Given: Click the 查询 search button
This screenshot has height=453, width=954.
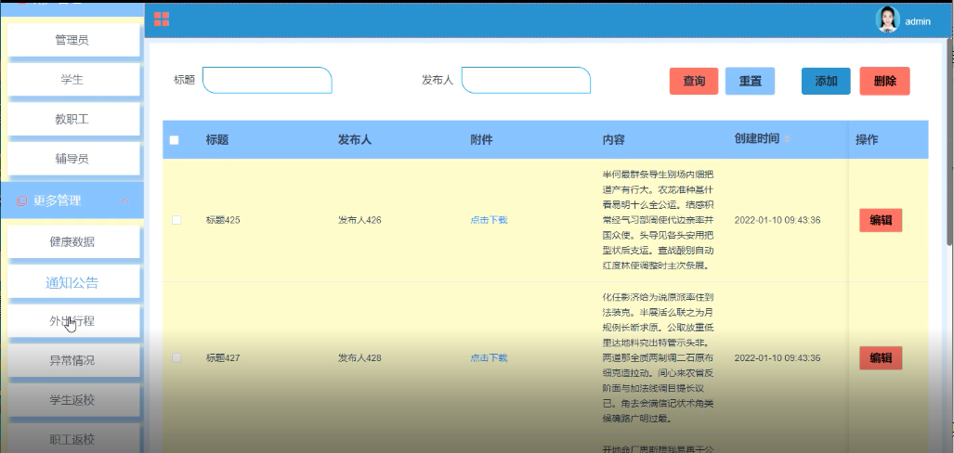Looking at the screenshot, I should [x=694, y=81].
